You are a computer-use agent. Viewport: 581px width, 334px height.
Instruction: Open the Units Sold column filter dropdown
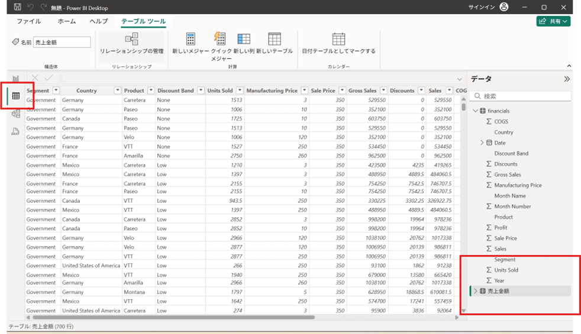tap(240, 90)
